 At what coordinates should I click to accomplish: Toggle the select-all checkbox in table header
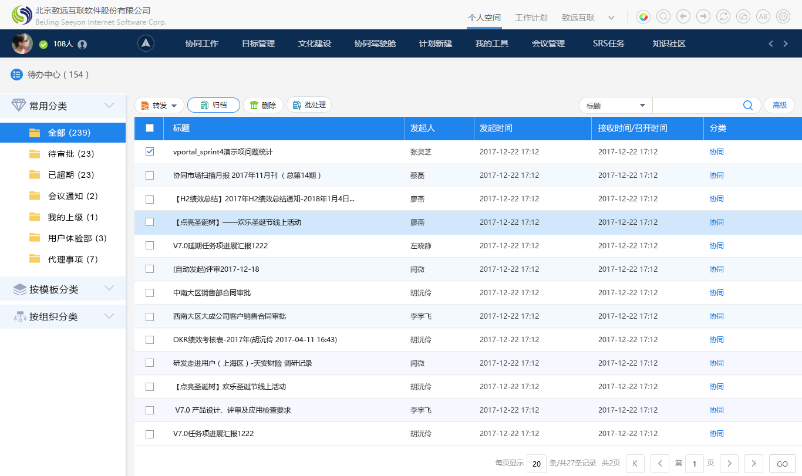149,128
